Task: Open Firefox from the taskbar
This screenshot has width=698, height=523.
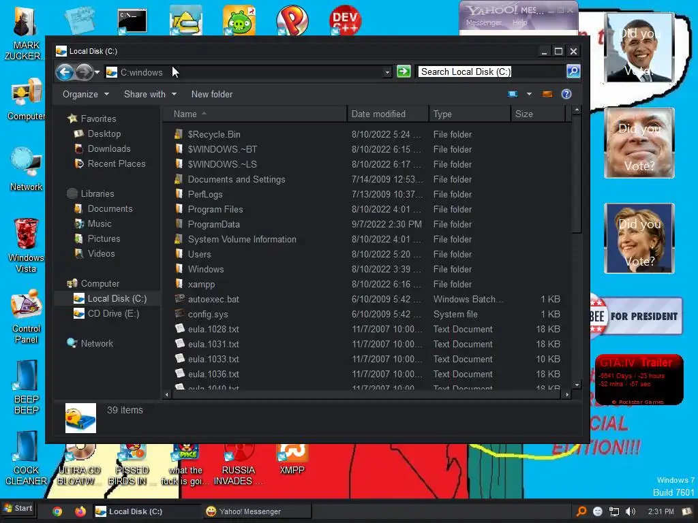Action: pyautogui.click(x=80, y=511)
